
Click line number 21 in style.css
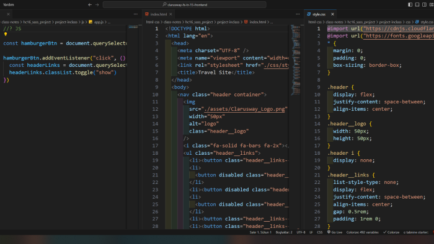click(x=317, y=175)
